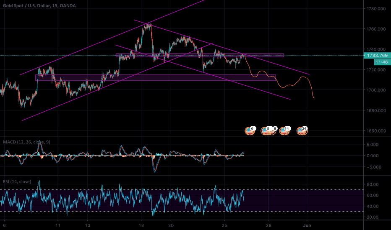The image size is (391, 230).
Task: Open the economic event icon badged 14
Action: pos(284,130)
